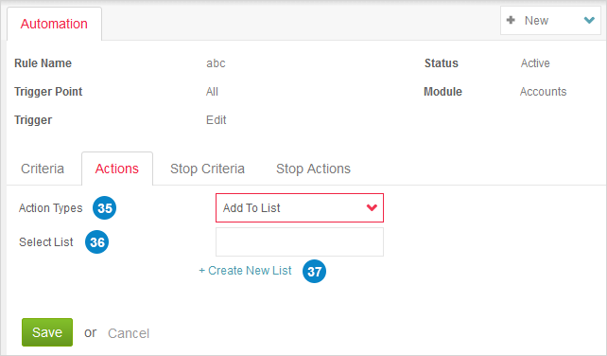
Task: Click the Create New List link
Action: pos(245,270)
